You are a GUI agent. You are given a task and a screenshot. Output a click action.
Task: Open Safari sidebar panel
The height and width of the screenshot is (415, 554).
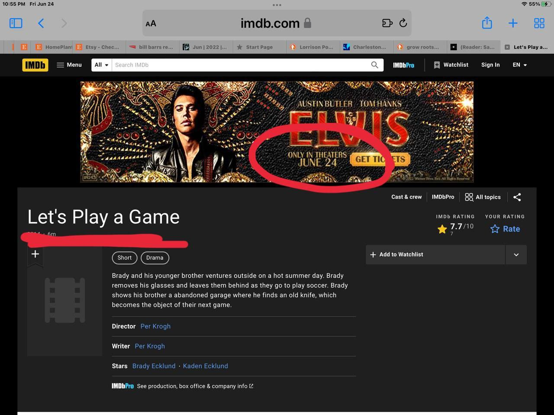click(16, 23)
